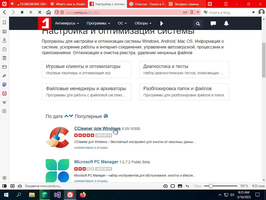Screen dimensions: 266x200
Task: Open the Window panel
Action: click(4, 67)
